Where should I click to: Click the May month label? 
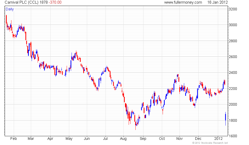click(69, 139)
